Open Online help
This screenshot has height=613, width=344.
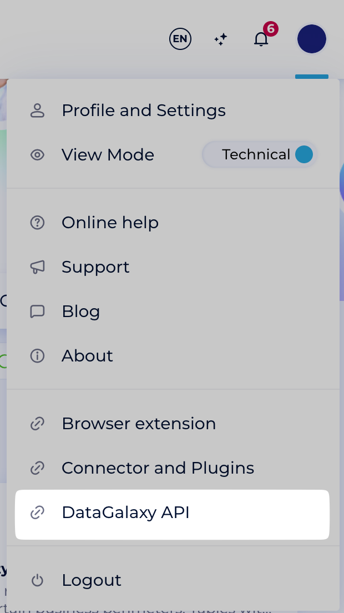coord(110,223)
